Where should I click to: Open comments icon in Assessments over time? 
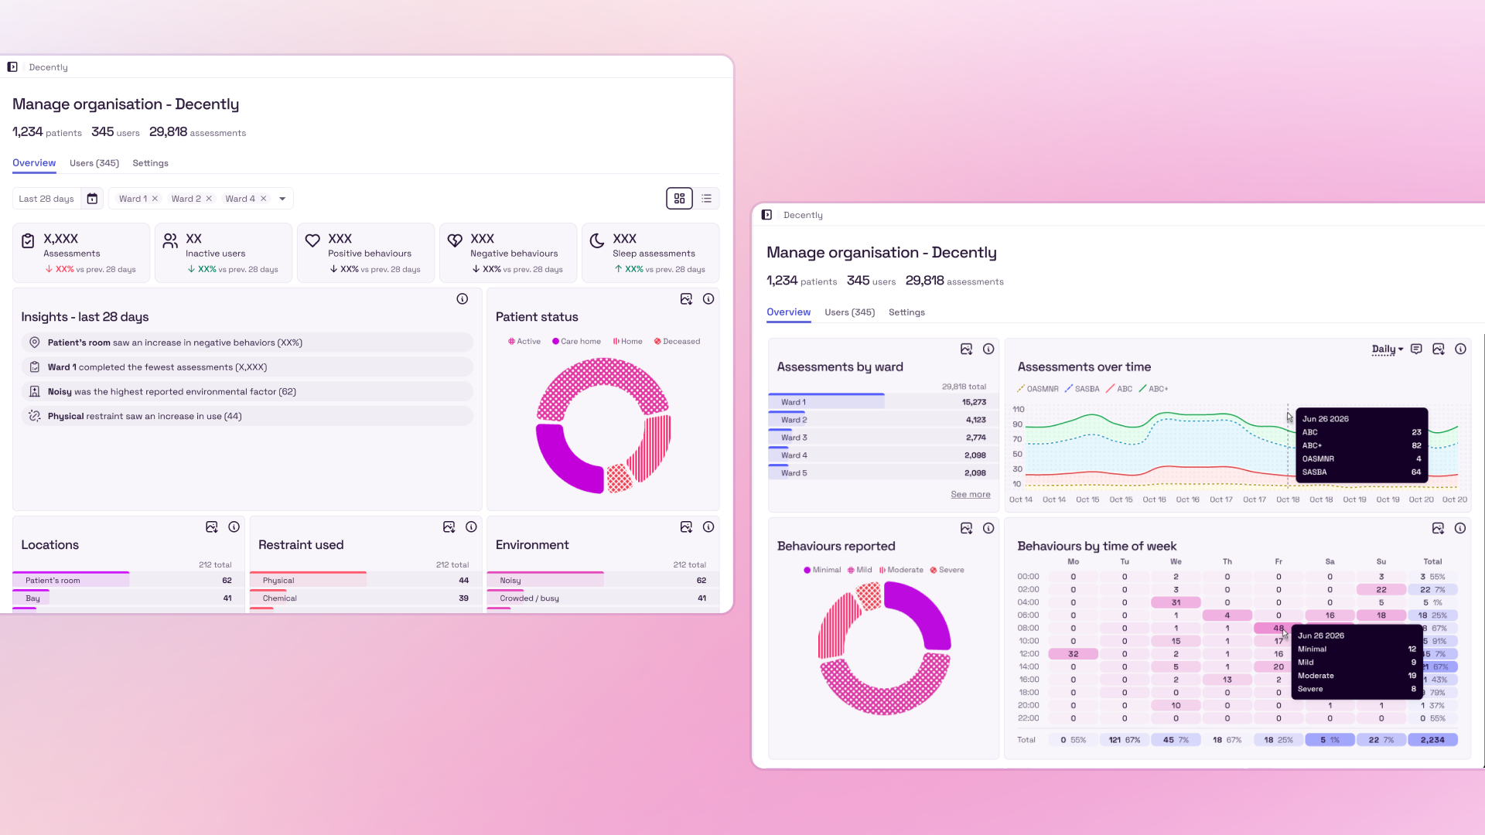(x=1416, y=349)
